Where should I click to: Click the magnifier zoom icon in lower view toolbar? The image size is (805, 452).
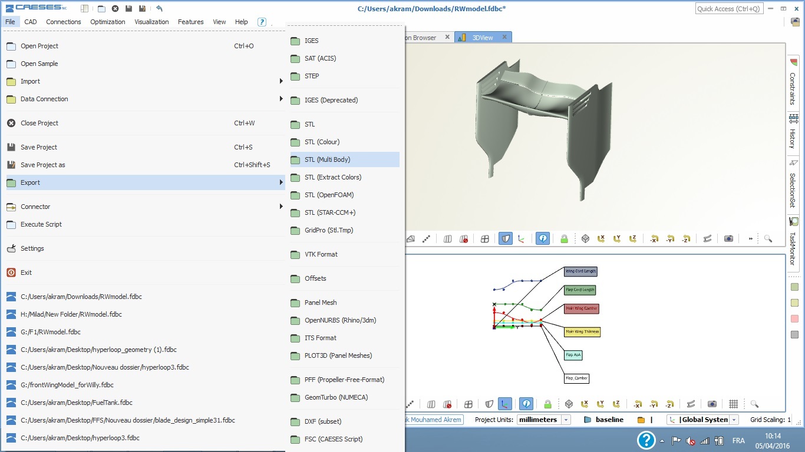pyautogui.click(x=754, y=404)
